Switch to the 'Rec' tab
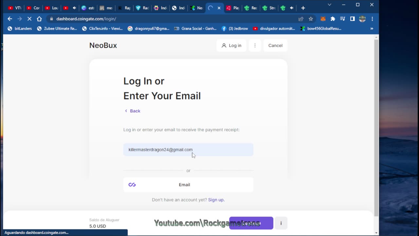 (251, 8)
